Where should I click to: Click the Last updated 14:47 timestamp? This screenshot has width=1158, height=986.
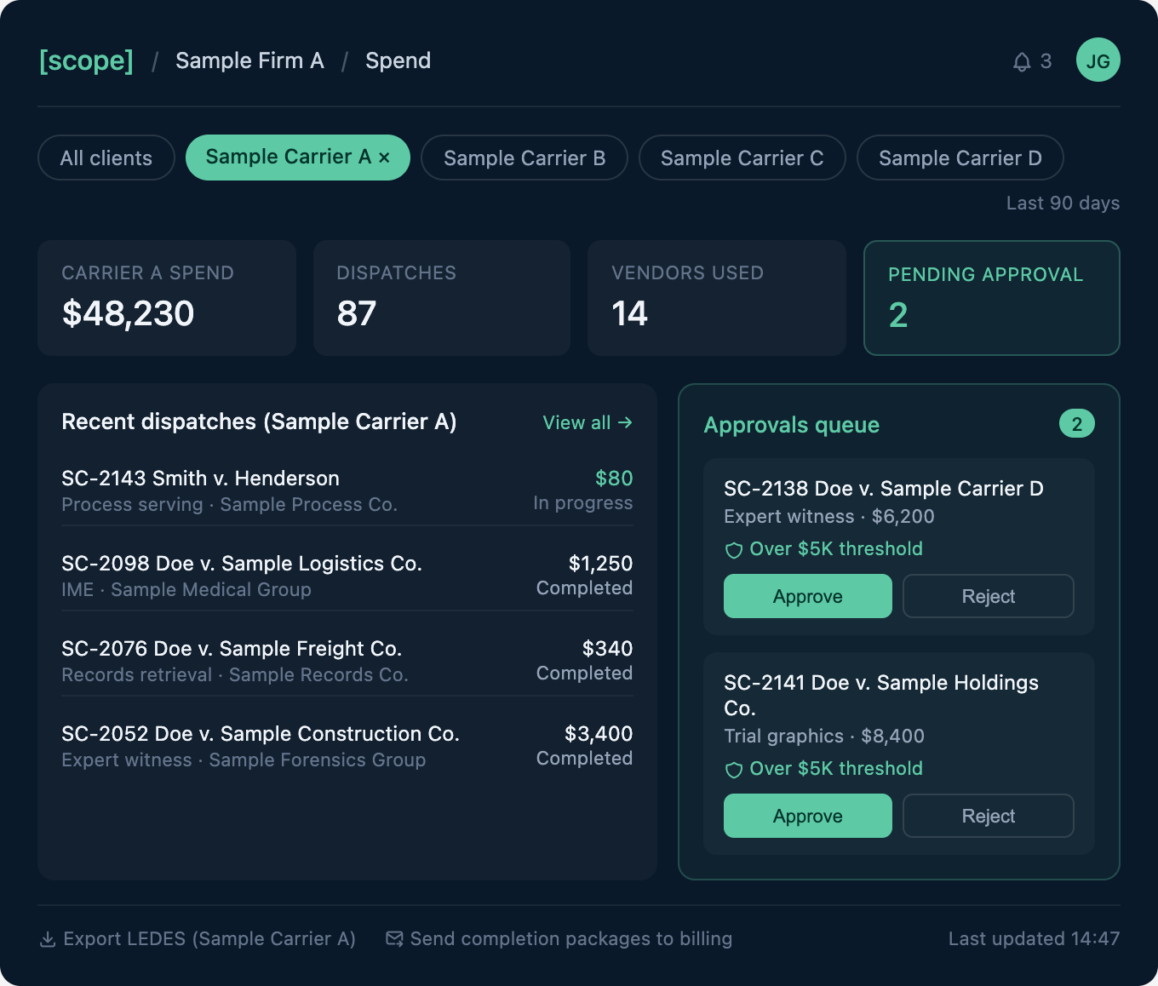(x=1035, y=938)
